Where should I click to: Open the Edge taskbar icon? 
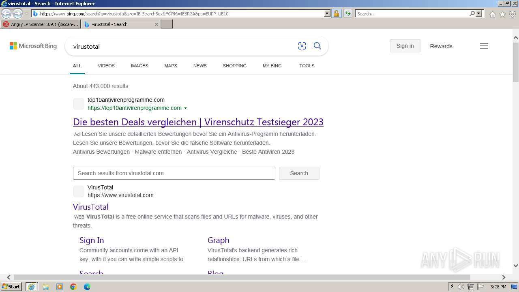pos(87,287)
